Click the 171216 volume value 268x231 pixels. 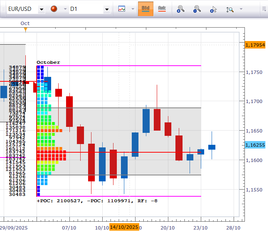(16, 131)
